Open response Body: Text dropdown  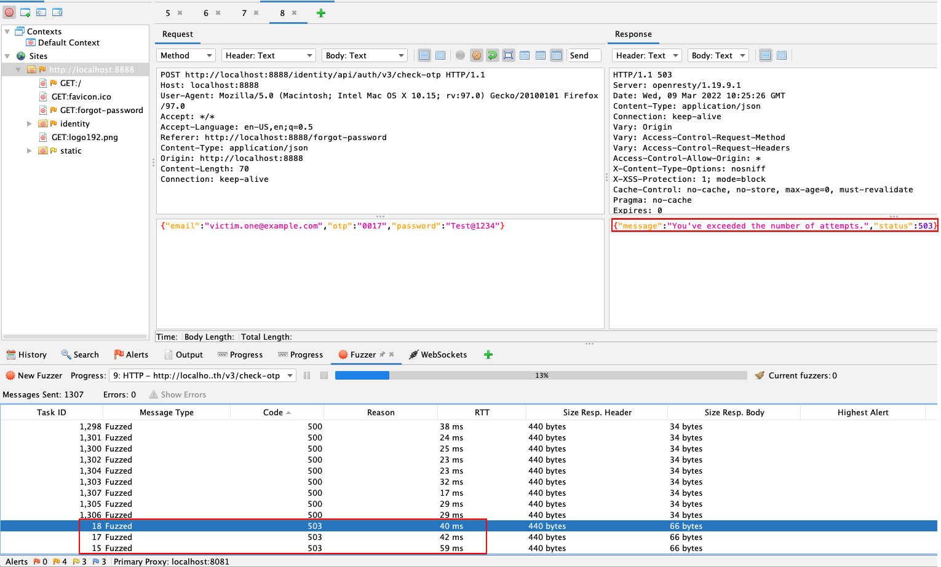coord(718,55)
